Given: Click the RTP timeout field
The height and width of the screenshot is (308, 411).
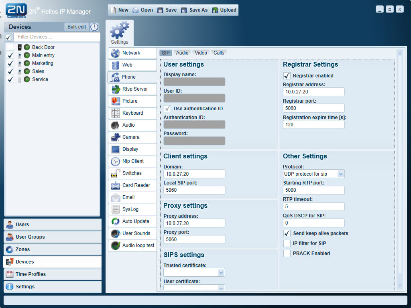Looking at the screenshot, I should click(314, 207).
